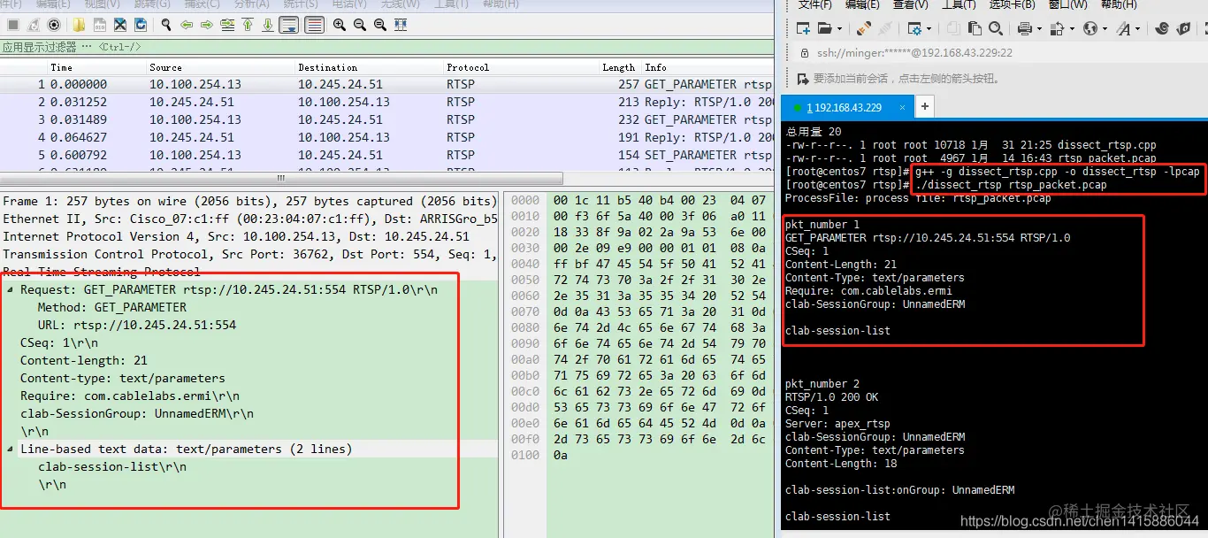Select clab-SessionGroup: UnnamedERM line in Wireshark
The width and height of the screenshot is (1208, 538).
(x=137, y=413)
